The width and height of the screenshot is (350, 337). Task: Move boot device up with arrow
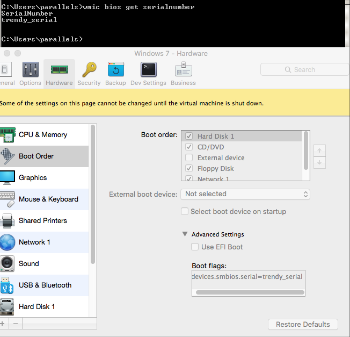(319, 150)
